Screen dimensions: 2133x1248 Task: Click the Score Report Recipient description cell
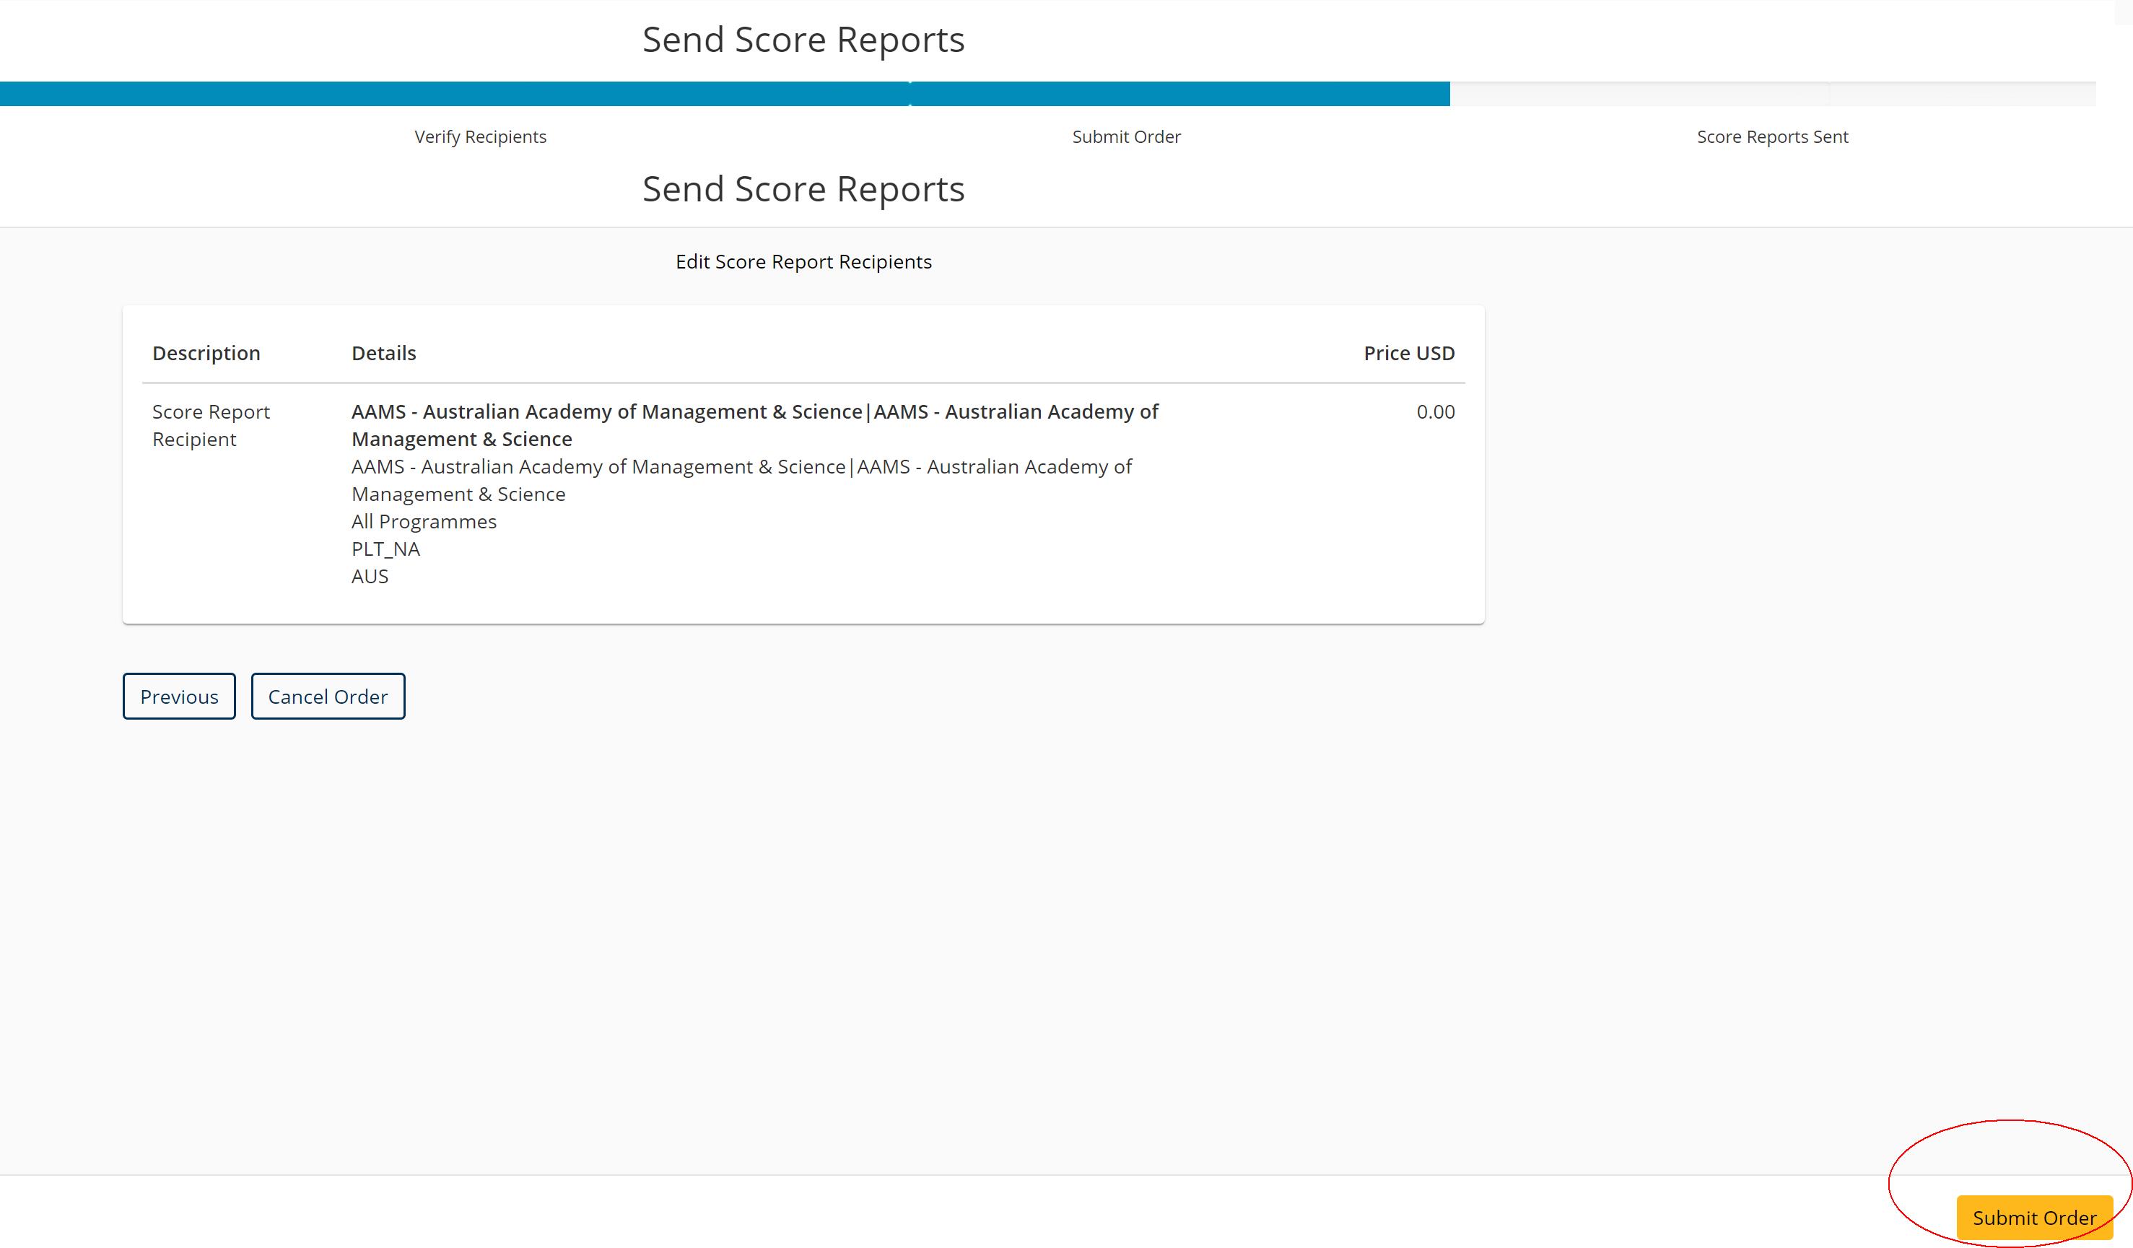tap(211, 425)
